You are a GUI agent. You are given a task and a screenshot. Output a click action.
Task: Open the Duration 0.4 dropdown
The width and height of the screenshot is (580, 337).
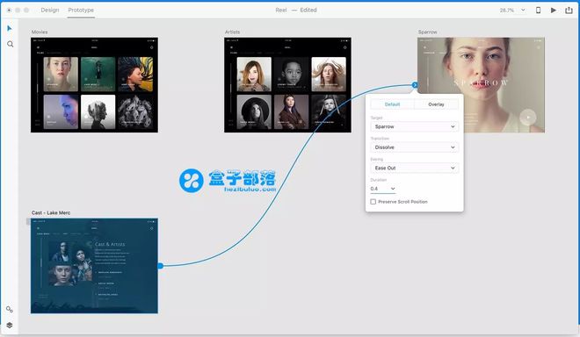[383, 189]
